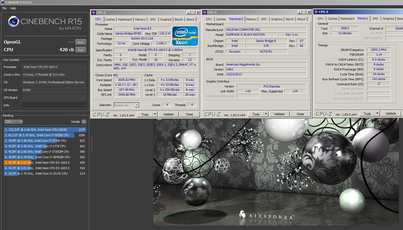
Task: Run the OpenGL benchmark
Action: coord(81,42)
